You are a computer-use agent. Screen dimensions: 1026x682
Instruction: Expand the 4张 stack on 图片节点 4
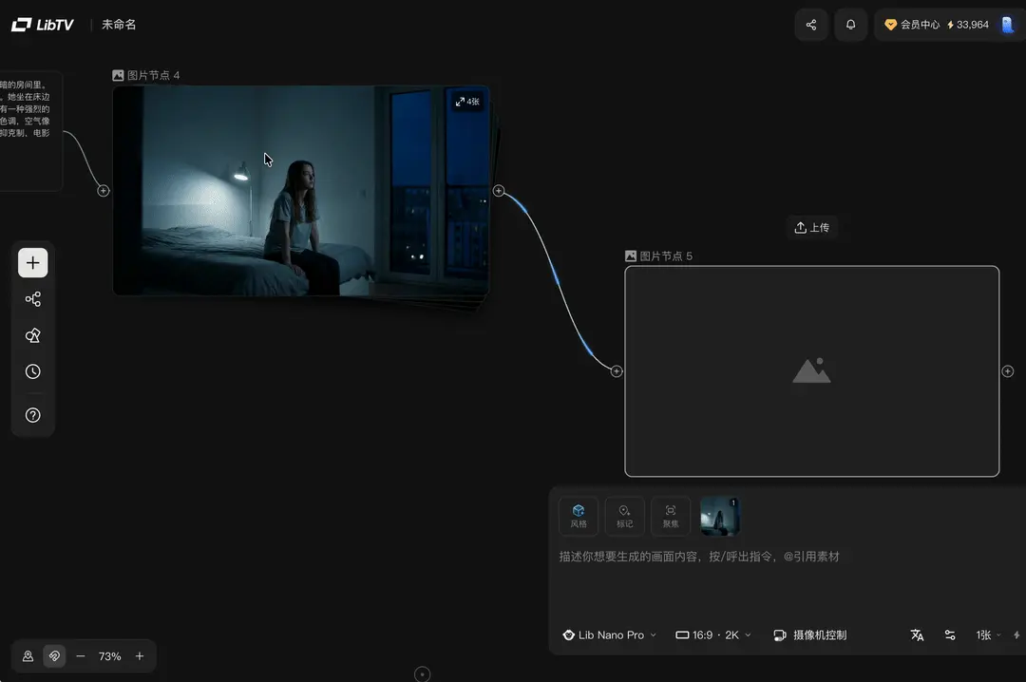[466, 101]
